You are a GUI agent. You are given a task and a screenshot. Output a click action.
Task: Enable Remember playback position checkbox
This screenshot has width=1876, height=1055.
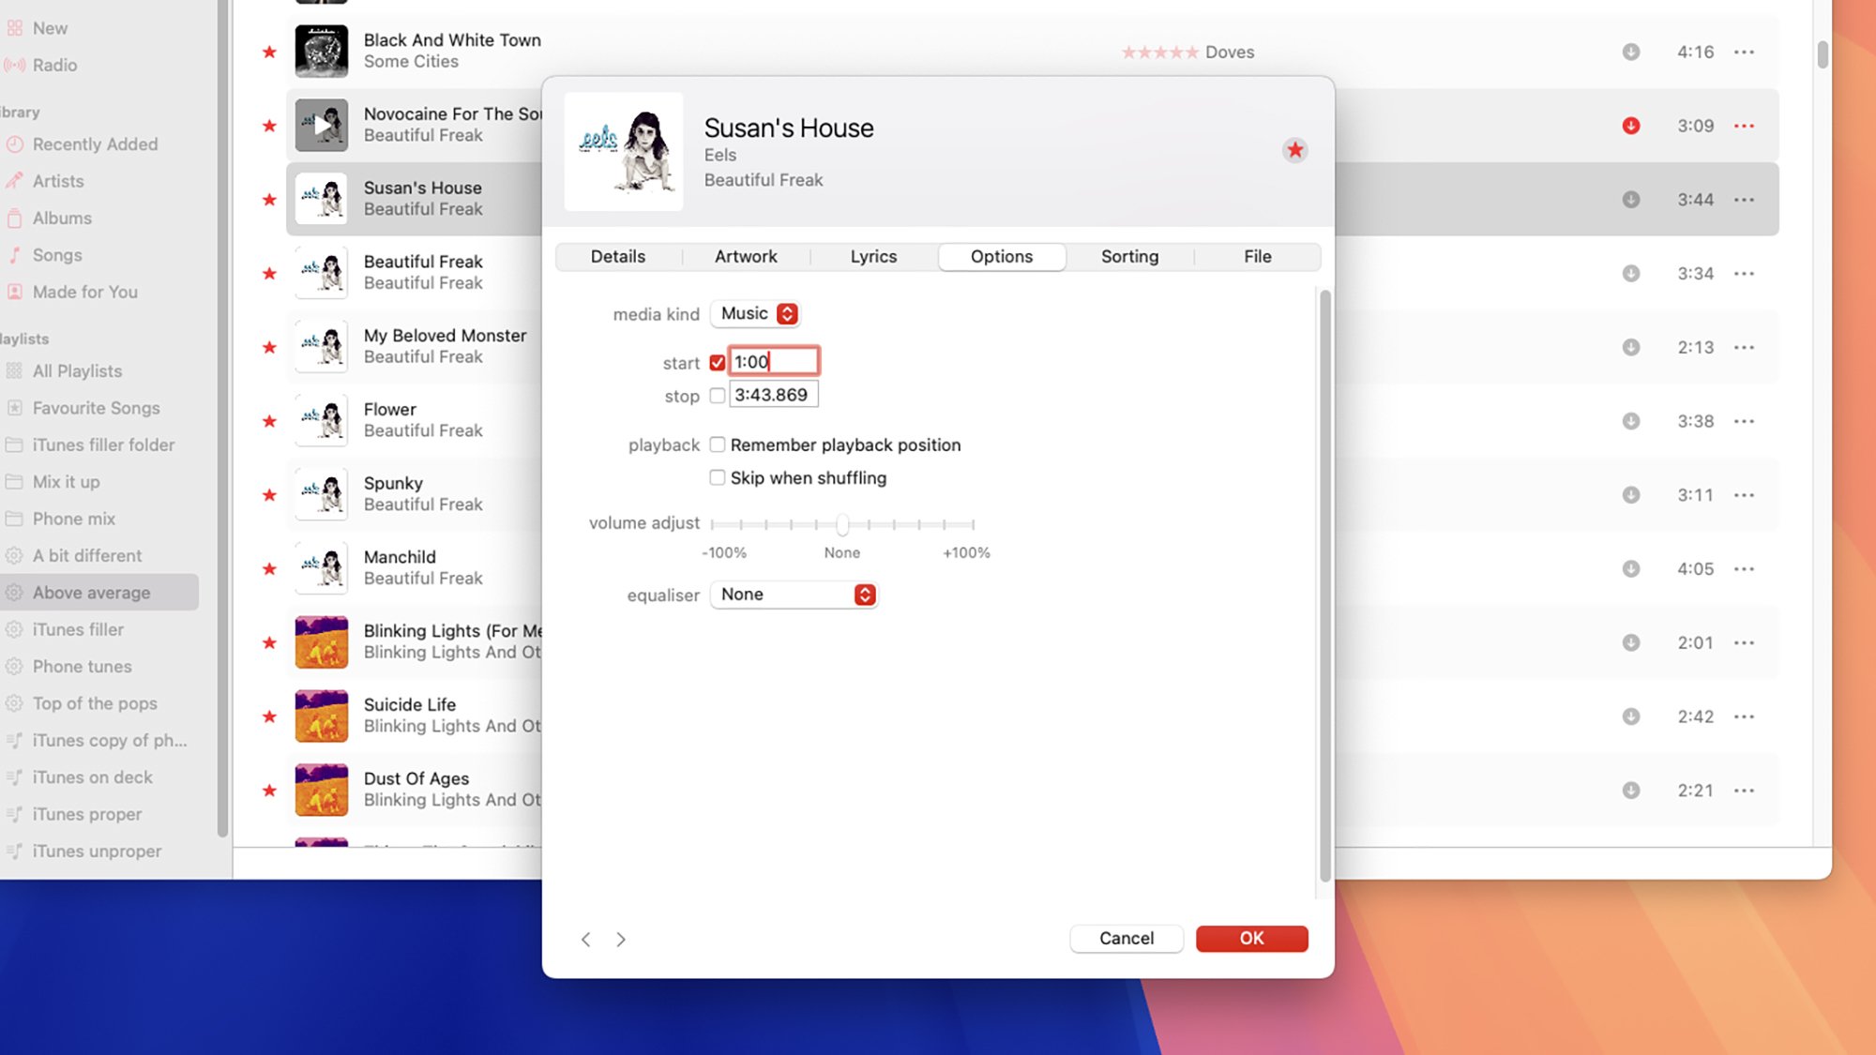coord(718,445)
